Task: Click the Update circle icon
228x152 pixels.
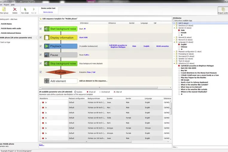Action: (x=75, y=92)
